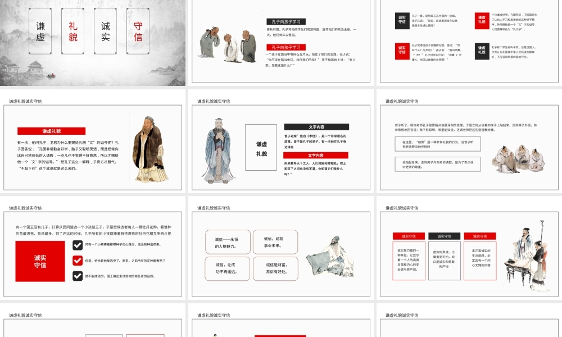Click the black 诚实守信 header above "虚伪的真诚" column

tap(445, 236)
